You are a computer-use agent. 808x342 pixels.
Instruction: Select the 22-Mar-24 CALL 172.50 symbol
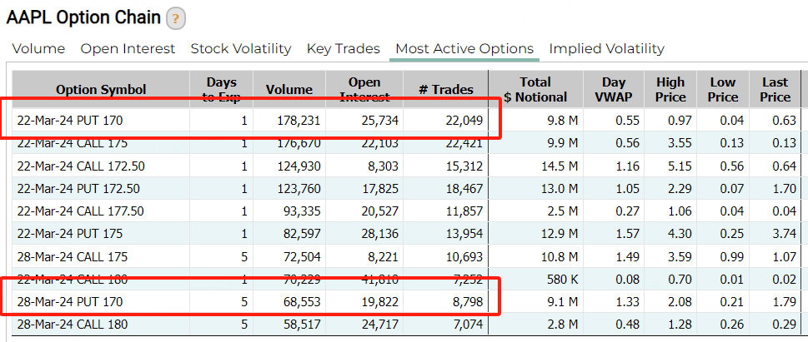81,166
